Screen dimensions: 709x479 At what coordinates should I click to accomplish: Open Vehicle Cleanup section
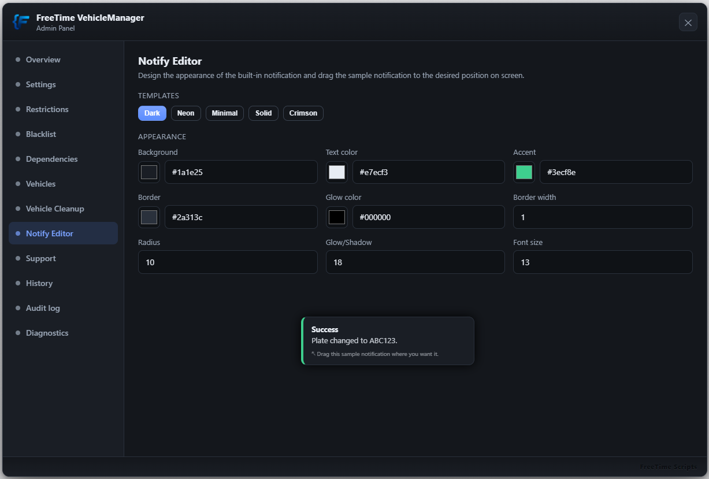point(63,209)
